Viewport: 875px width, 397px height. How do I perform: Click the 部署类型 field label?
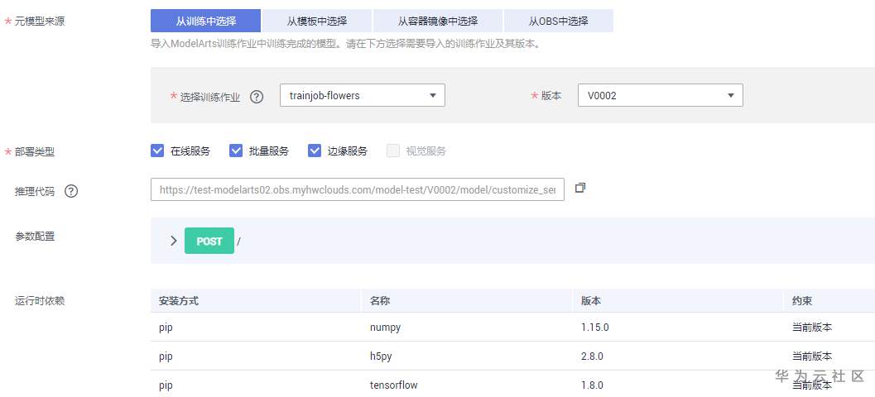pos(35,151)
